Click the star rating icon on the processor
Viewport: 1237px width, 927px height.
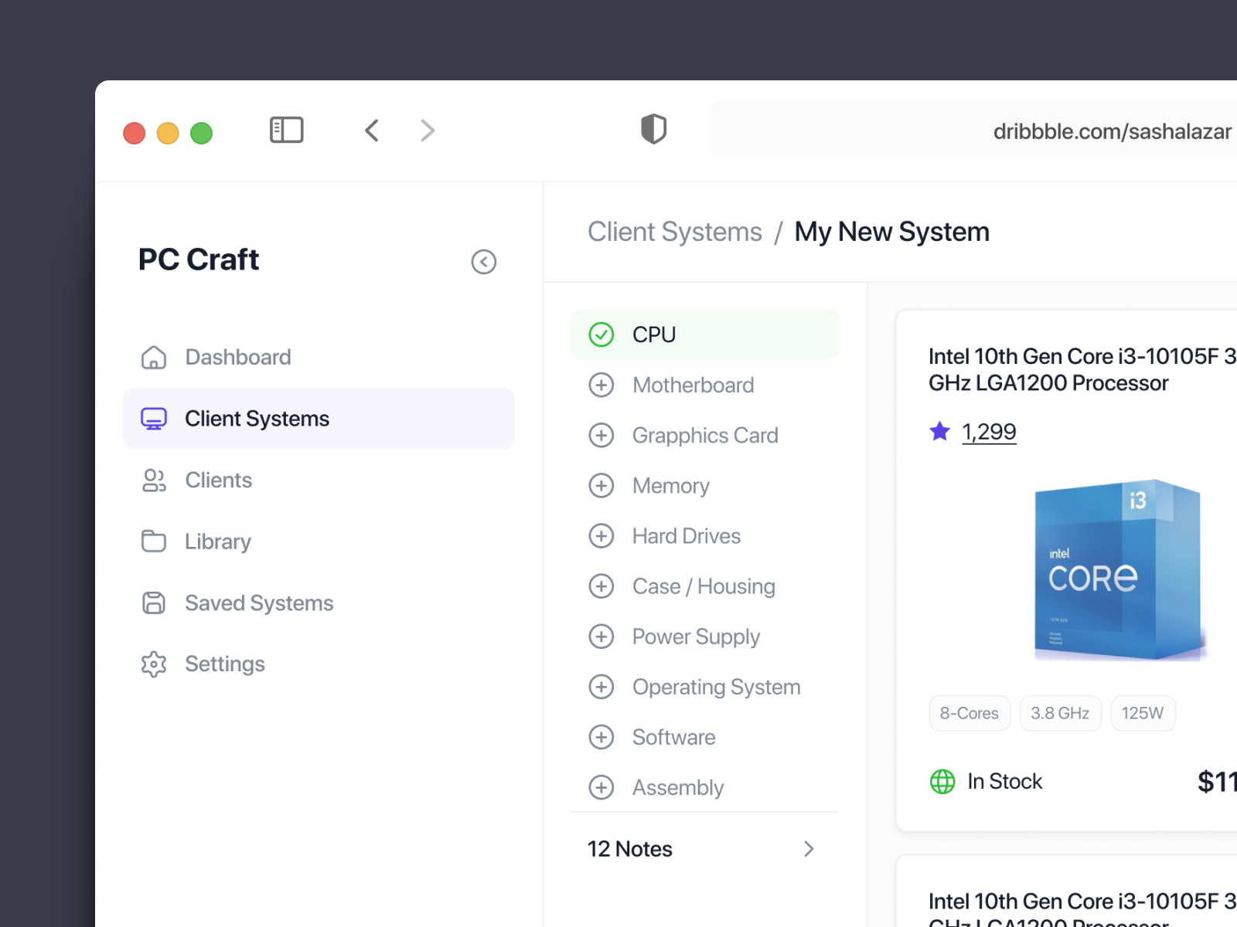click(939, 431)
